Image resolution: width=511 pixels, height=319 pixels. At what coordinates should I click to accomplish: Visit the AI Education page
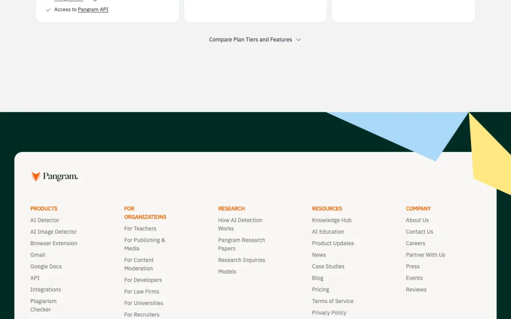click(328, 232)
